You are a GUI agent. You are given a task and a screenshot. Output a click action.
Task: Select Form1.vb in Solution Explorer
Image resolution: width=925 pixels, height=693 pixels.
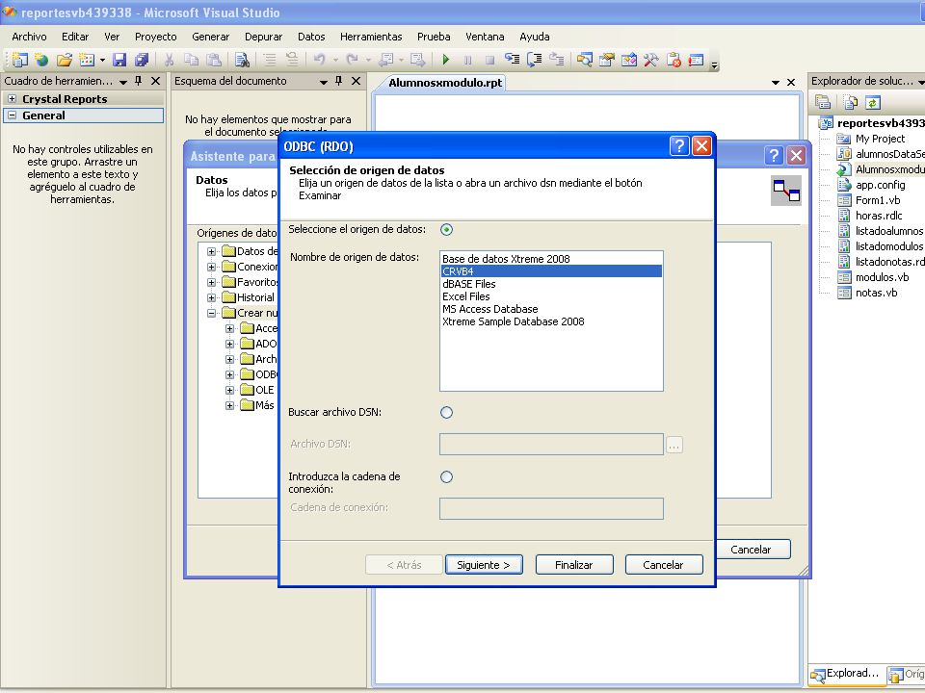[877, 200]
